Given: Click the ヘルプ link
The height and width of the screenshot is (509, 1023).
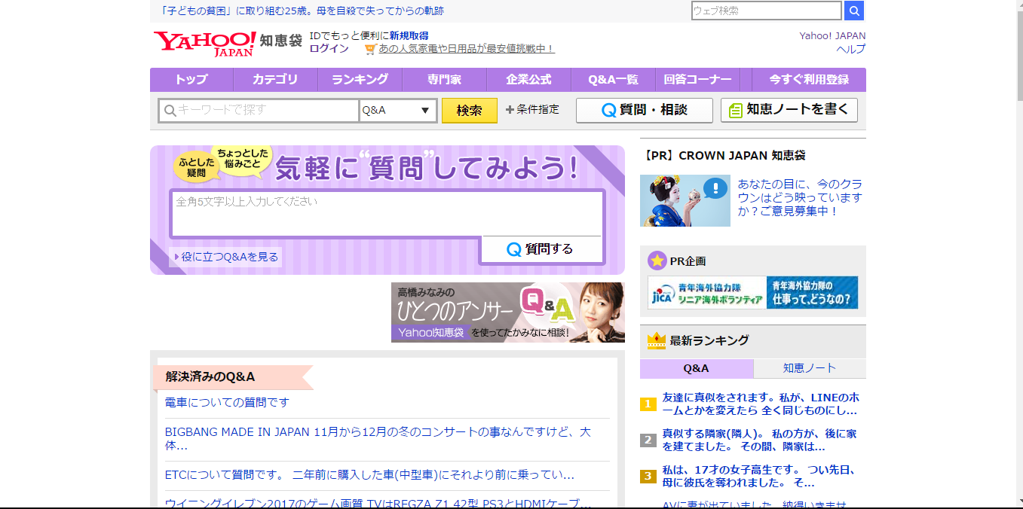Looking at the screenshot, I should [x=851, y=49].
